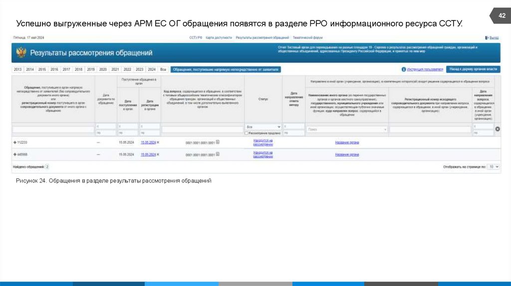Open the ССТУ.РФ top navigation link
511x286 pixels.
(196, 38)
